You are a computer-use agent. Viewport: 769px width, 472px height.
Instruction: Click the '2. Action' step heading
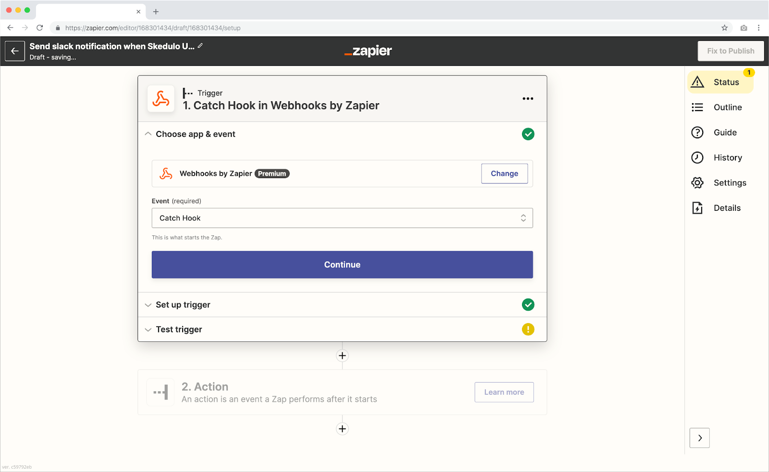[x=205, y=387]
